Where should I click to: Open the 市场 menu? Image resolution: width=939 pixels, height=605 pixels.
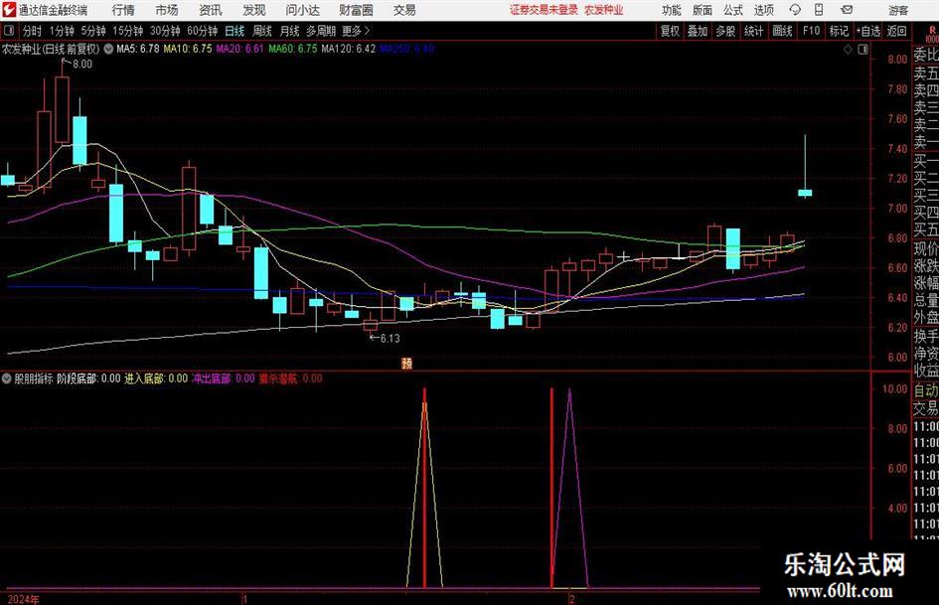[x=167, y=10]
